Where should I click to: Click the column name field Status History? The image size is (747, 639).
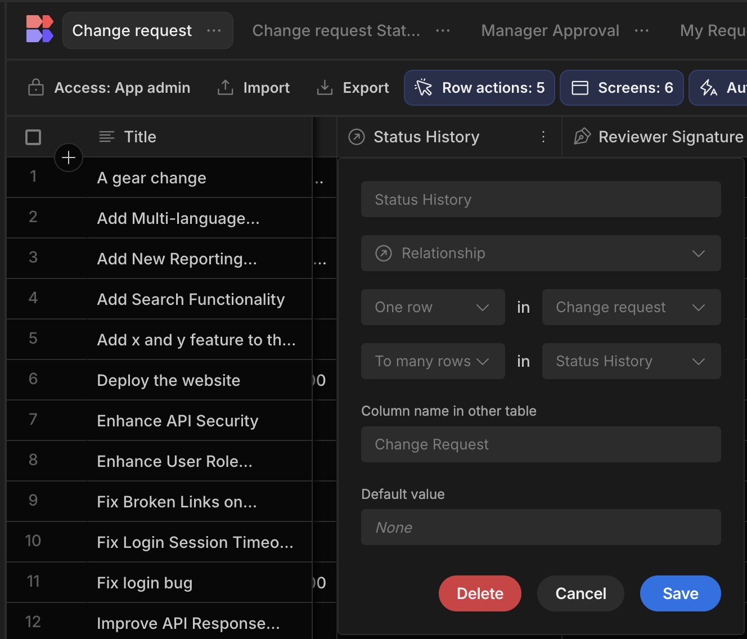tap(541, 199)
